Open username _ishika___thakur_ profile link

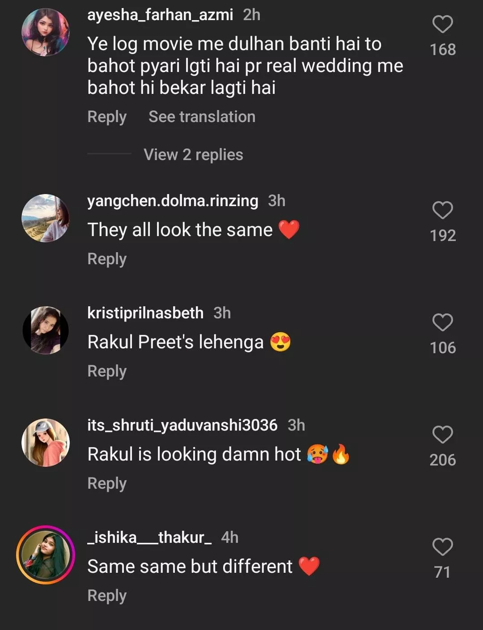tap(149, 537)
